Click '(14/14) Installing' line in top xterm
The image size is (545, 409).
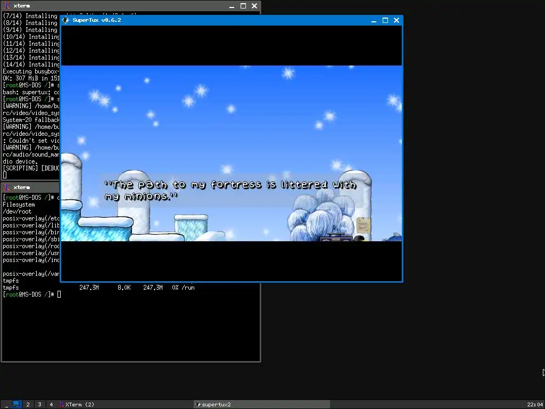point(31,64)
